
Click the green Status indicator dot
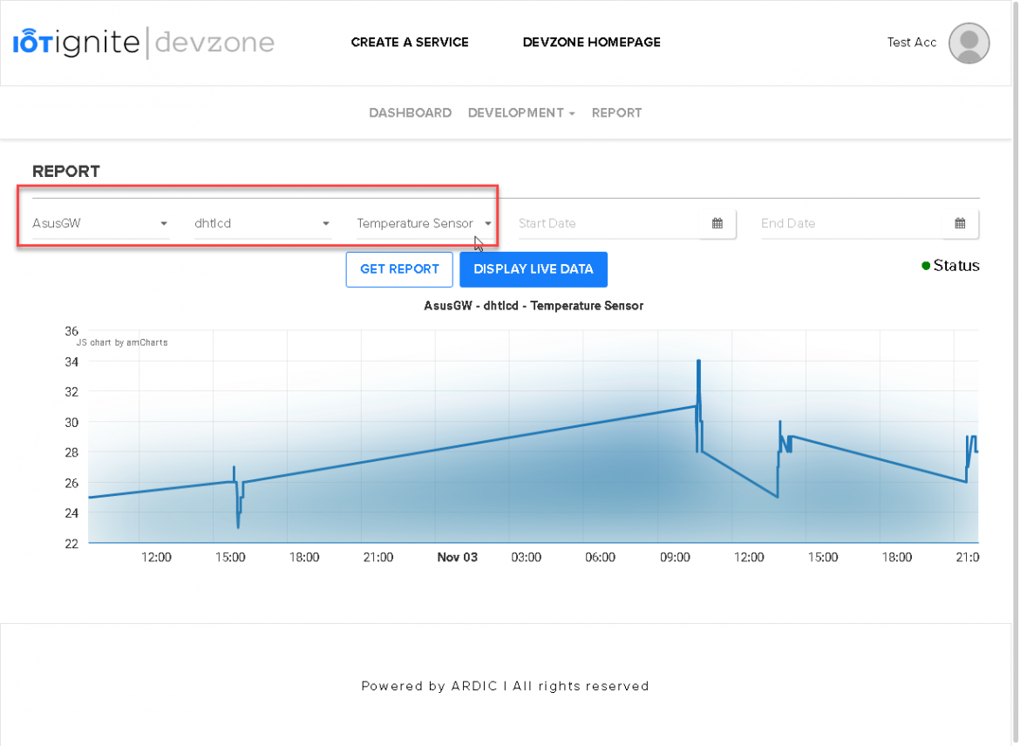(926, 266)
